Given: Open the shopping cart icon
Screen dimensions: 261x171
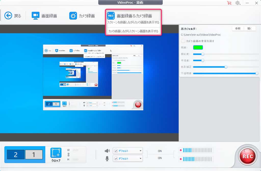Looking at the screenshot, I should pos(230,3).
